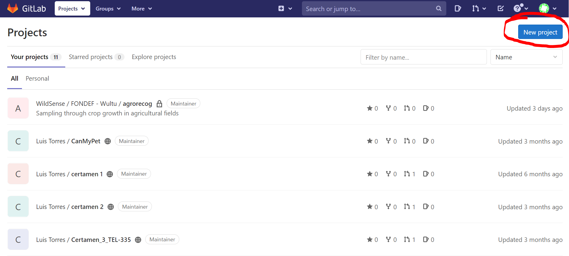Switch to Explore projects tab

[x=154, y=57]
